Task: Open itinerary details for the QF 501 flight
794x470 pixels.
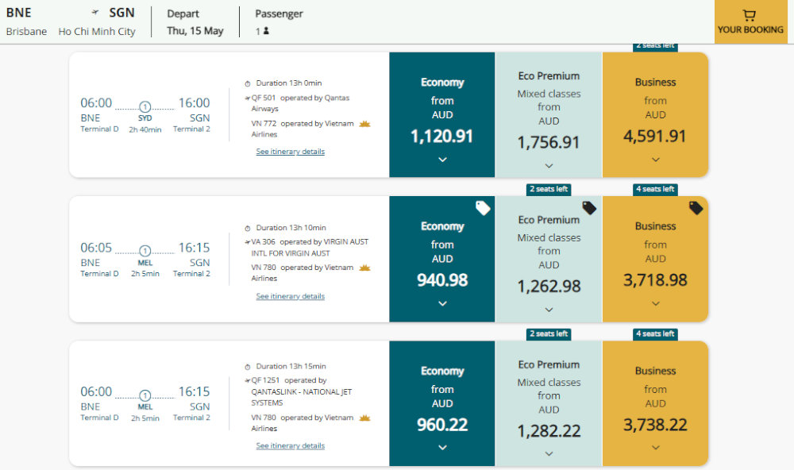Action: [x=290, y=152]
